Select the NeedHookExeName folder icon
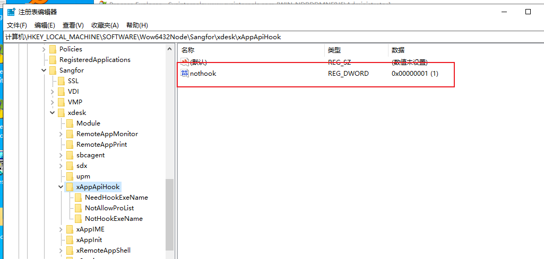 tap(78, 198)
